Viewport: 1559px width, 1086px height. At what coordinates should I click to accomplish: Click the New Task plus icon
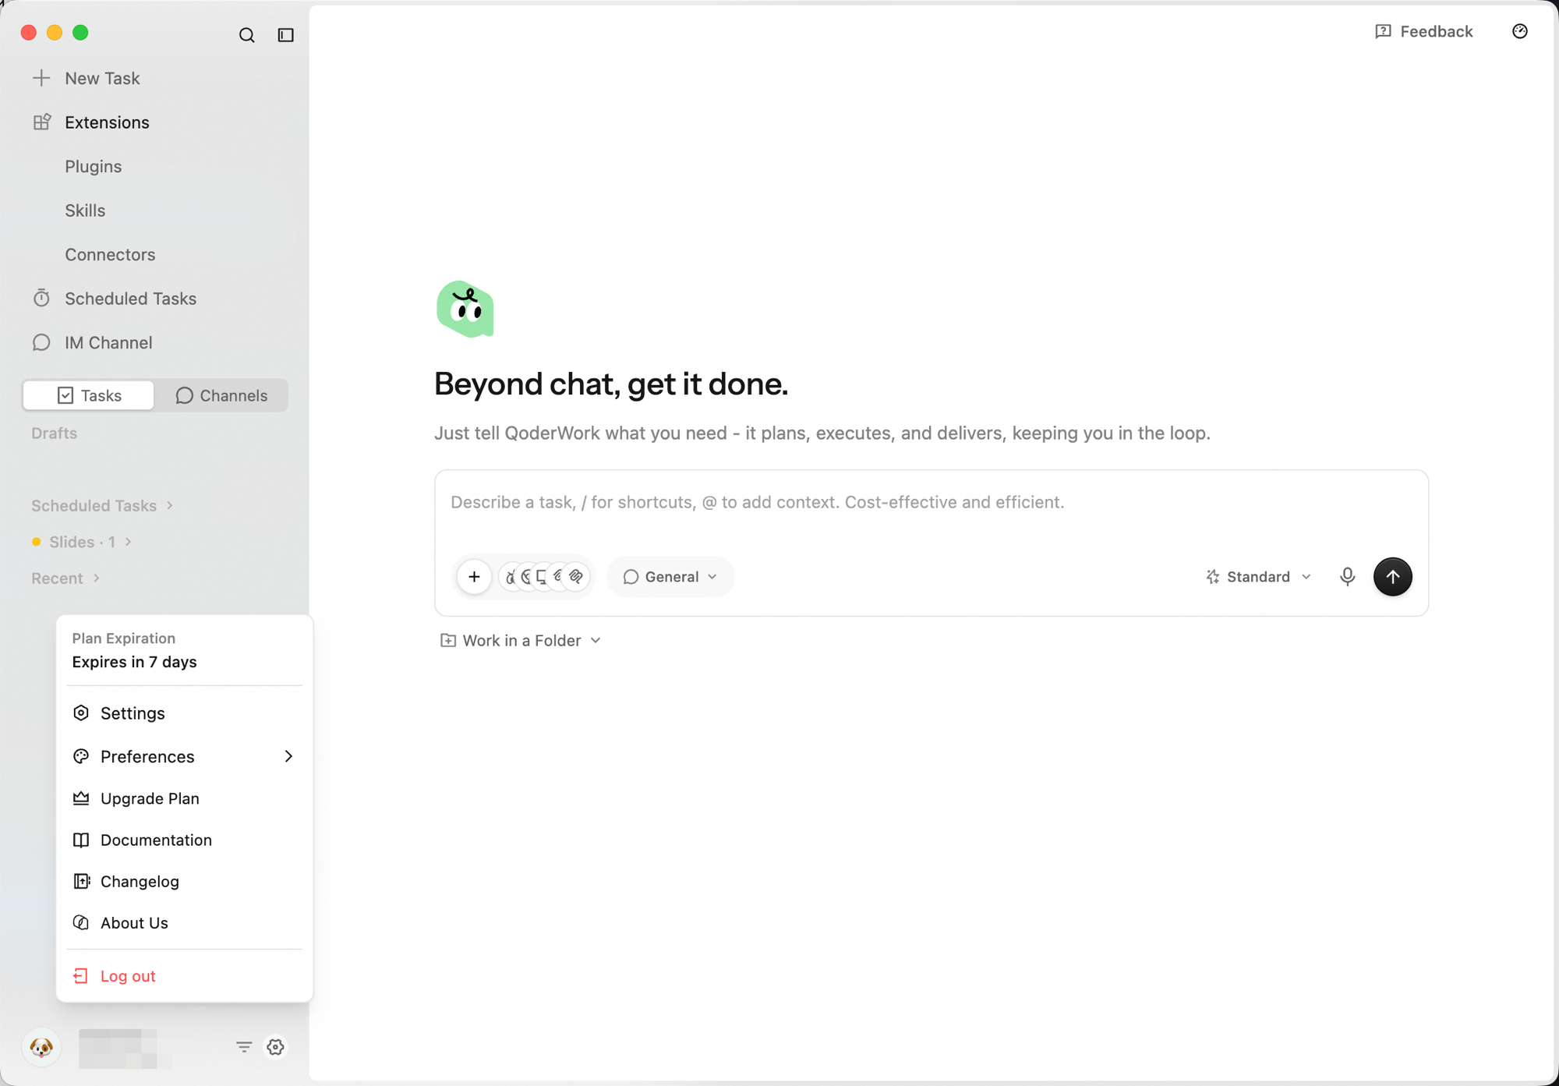[x=41, y=78]
